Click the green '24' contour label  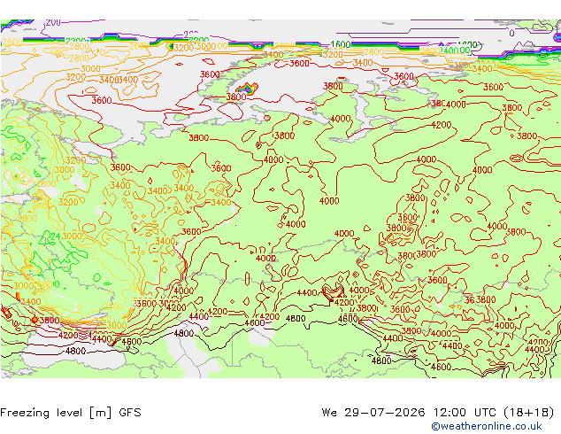56,236
